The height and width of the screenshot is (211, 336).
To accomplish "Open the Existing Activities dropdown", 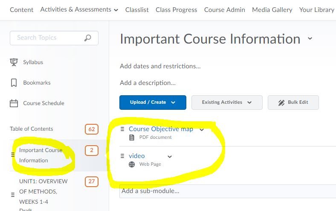I will 227,103.
